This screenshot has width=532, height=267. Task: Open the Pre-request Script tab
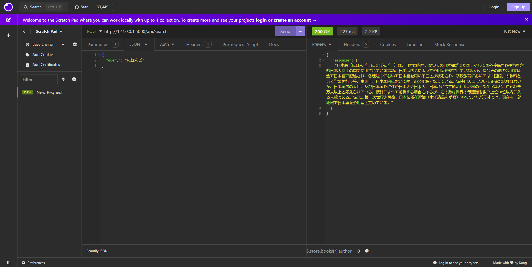pos(240,44)
